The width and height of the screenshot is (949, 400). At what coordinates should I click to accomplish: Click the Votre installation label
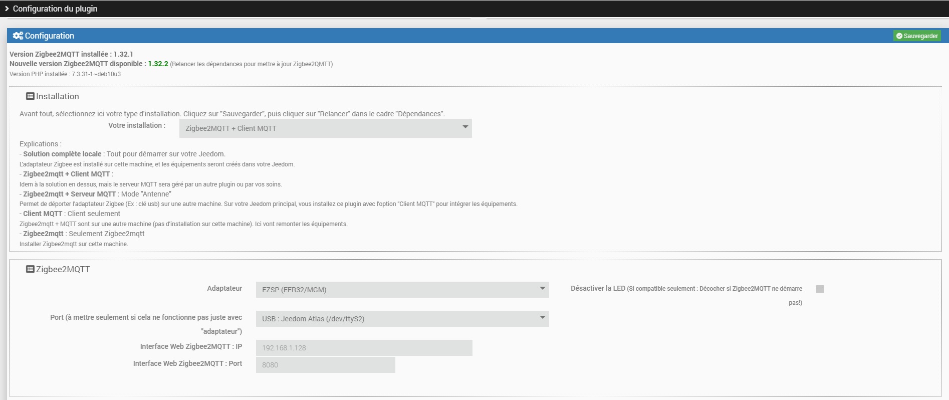(137, 125)
